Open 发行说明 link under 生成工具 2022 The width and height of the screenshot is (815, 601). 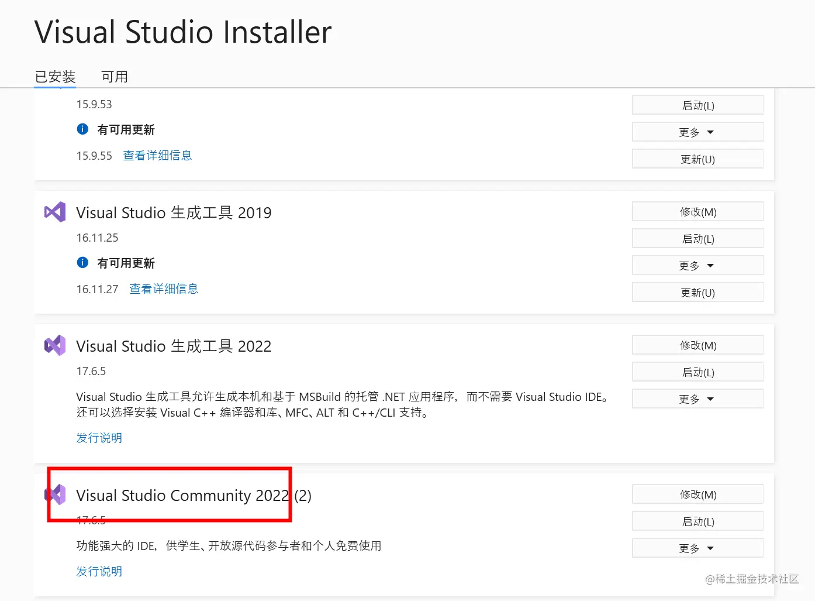tap(99, 438)
